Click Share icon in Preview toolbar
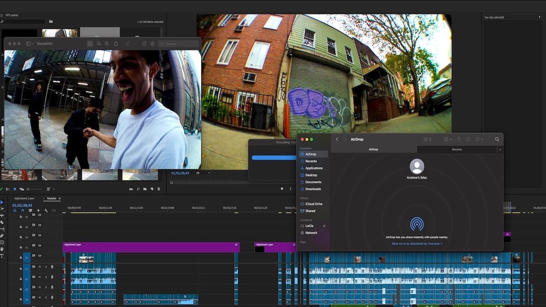Screen dimensions: 546x307 (x=116, y=43)
